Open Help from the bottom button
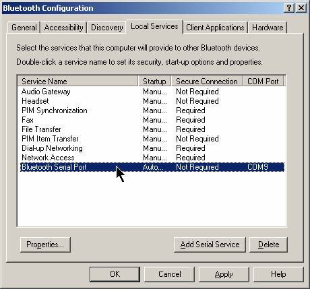The width and height of the screenshot is (310, 289). 278,274
